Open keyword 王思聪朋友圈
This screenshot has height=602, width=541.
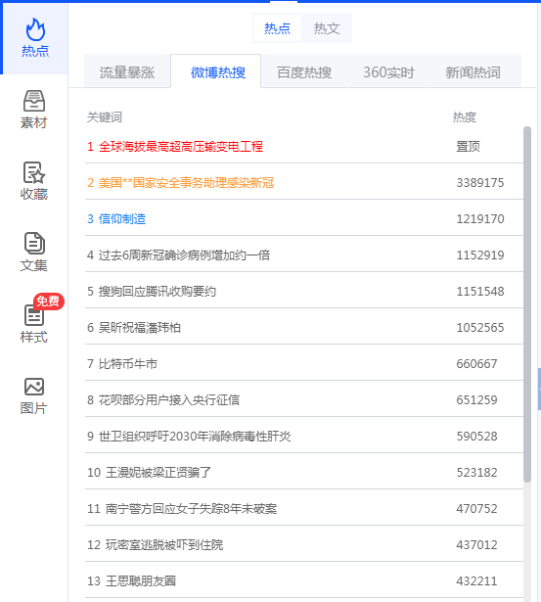pyautogui.click(x=141, y=580)
